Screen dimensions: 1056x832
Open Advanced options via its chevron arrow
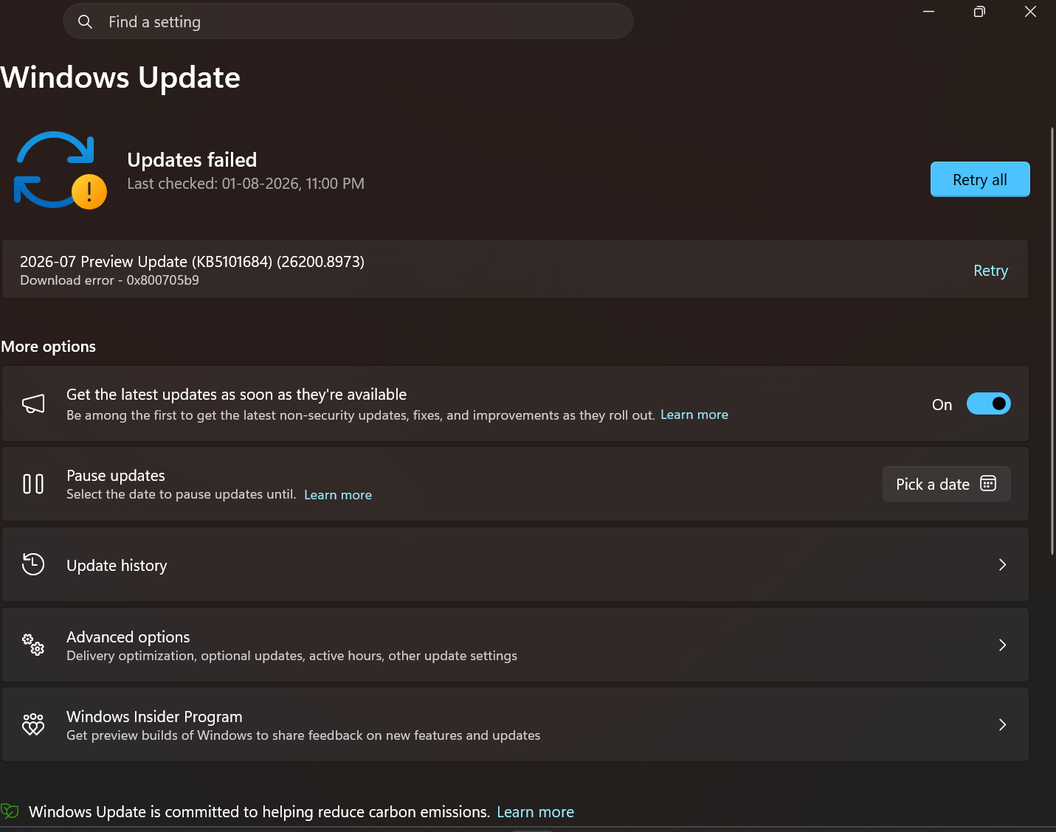pos(1002,645)
